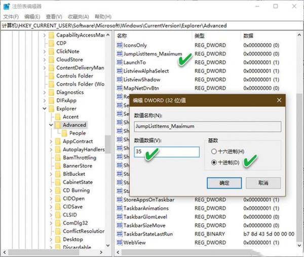Select the AutoplayHandlers tree item
This screenshot has width=304, height=257.
click(x=84, y=150)
